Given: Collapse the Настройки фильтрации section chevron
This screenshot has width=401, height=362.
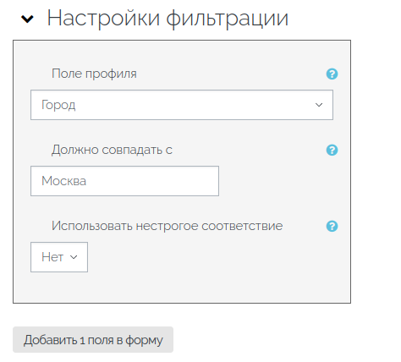Looking at the screenshot, I should click(27, 19).
